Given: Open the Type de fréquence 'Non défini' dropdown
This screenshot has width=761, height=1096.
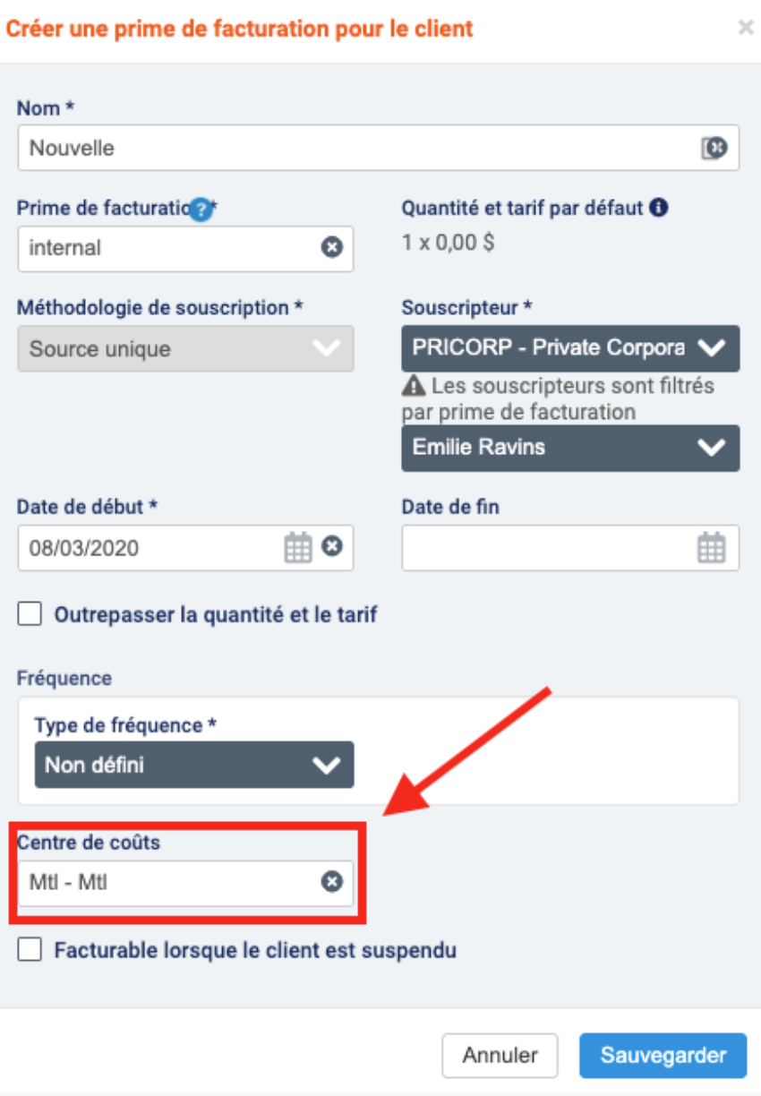Looking at the screenshot, I should click(194, 765).
